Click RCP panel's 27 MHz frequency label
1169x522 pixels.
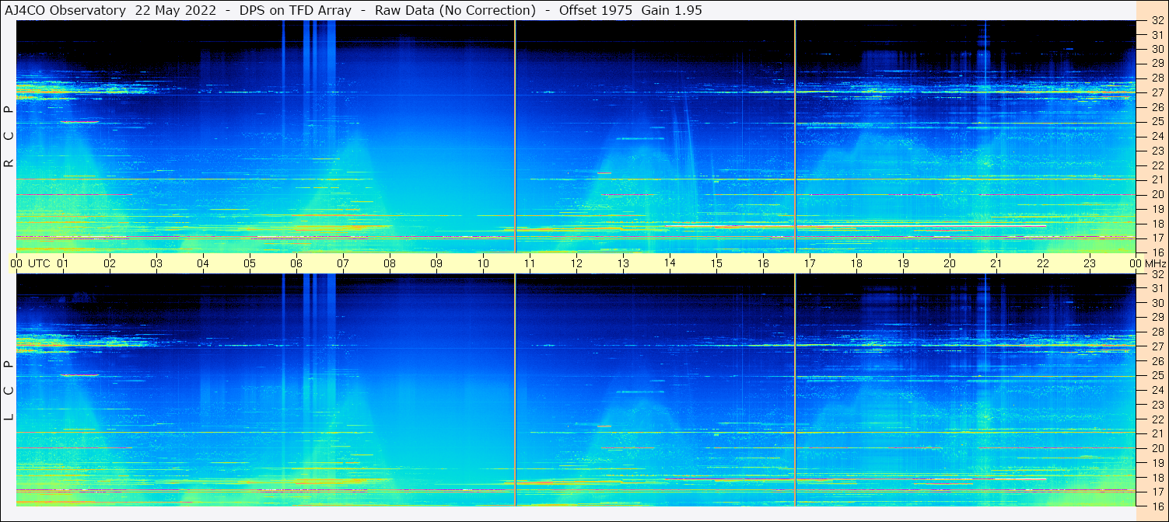pos(1157,92)
